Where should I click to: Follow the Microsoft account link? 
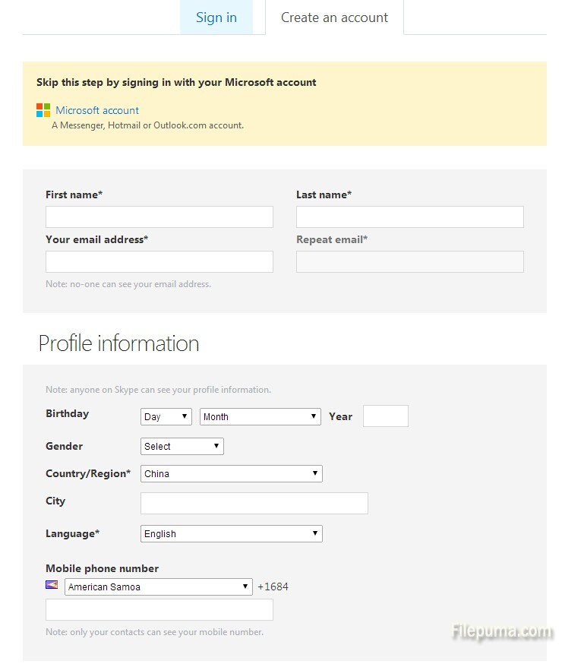coord(97,110)
